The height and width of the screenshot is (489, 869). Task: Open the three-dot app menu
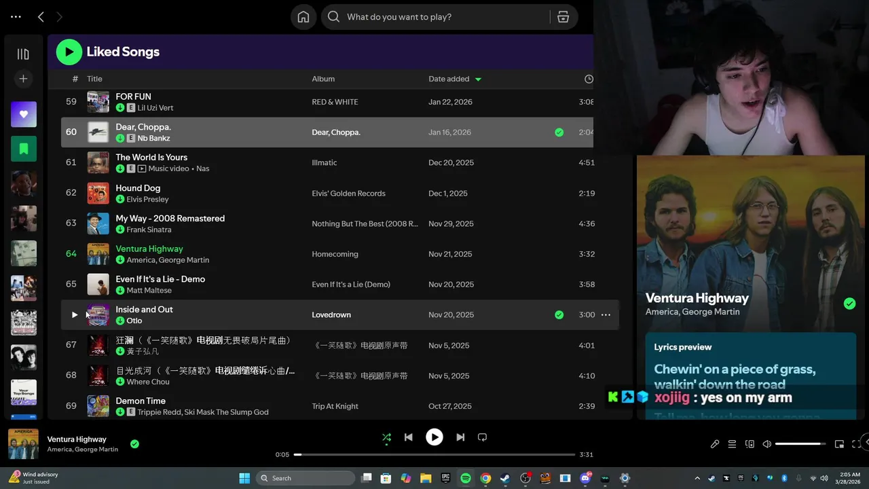(16, 17)
